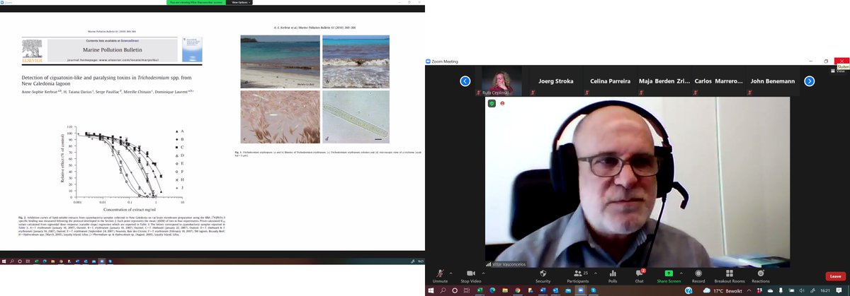Open the Security shield menu

543,276
